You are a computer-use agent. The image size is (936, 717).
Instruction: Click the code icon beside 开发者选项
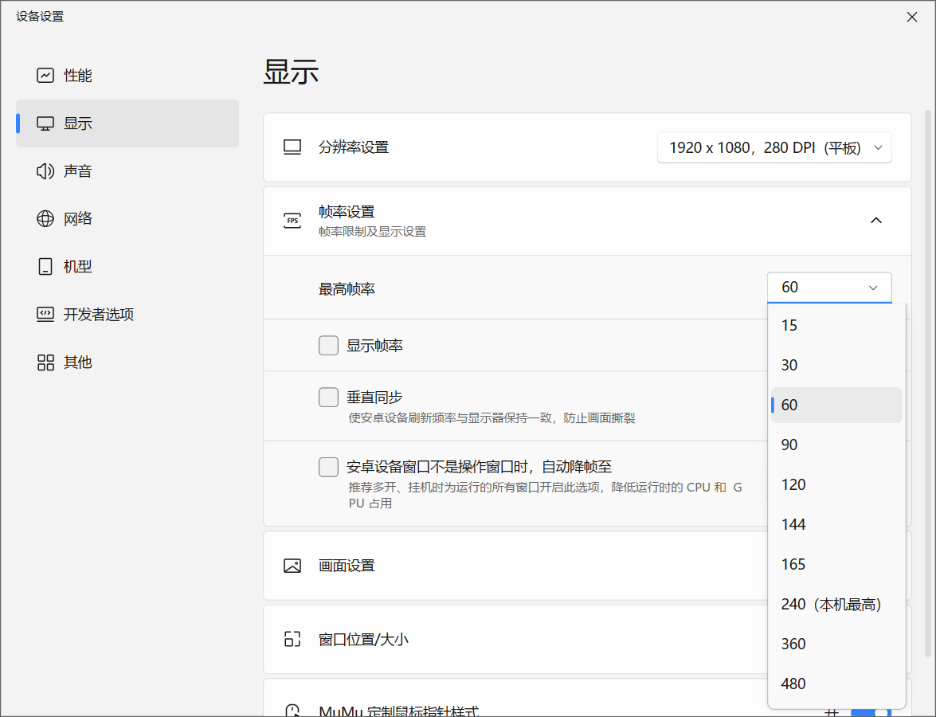tap(45, 314)
